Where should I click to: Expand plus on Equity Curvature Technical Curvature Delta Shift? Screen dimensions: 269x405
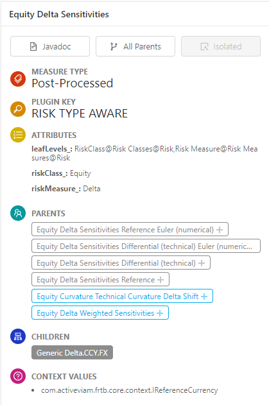tap(204, 297)
